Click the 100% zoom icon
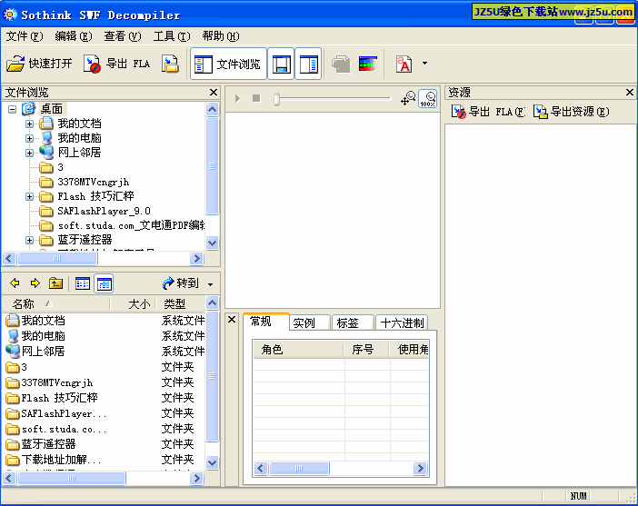The width and height of the screenshot is (638, 506). [x=428, y=98]
